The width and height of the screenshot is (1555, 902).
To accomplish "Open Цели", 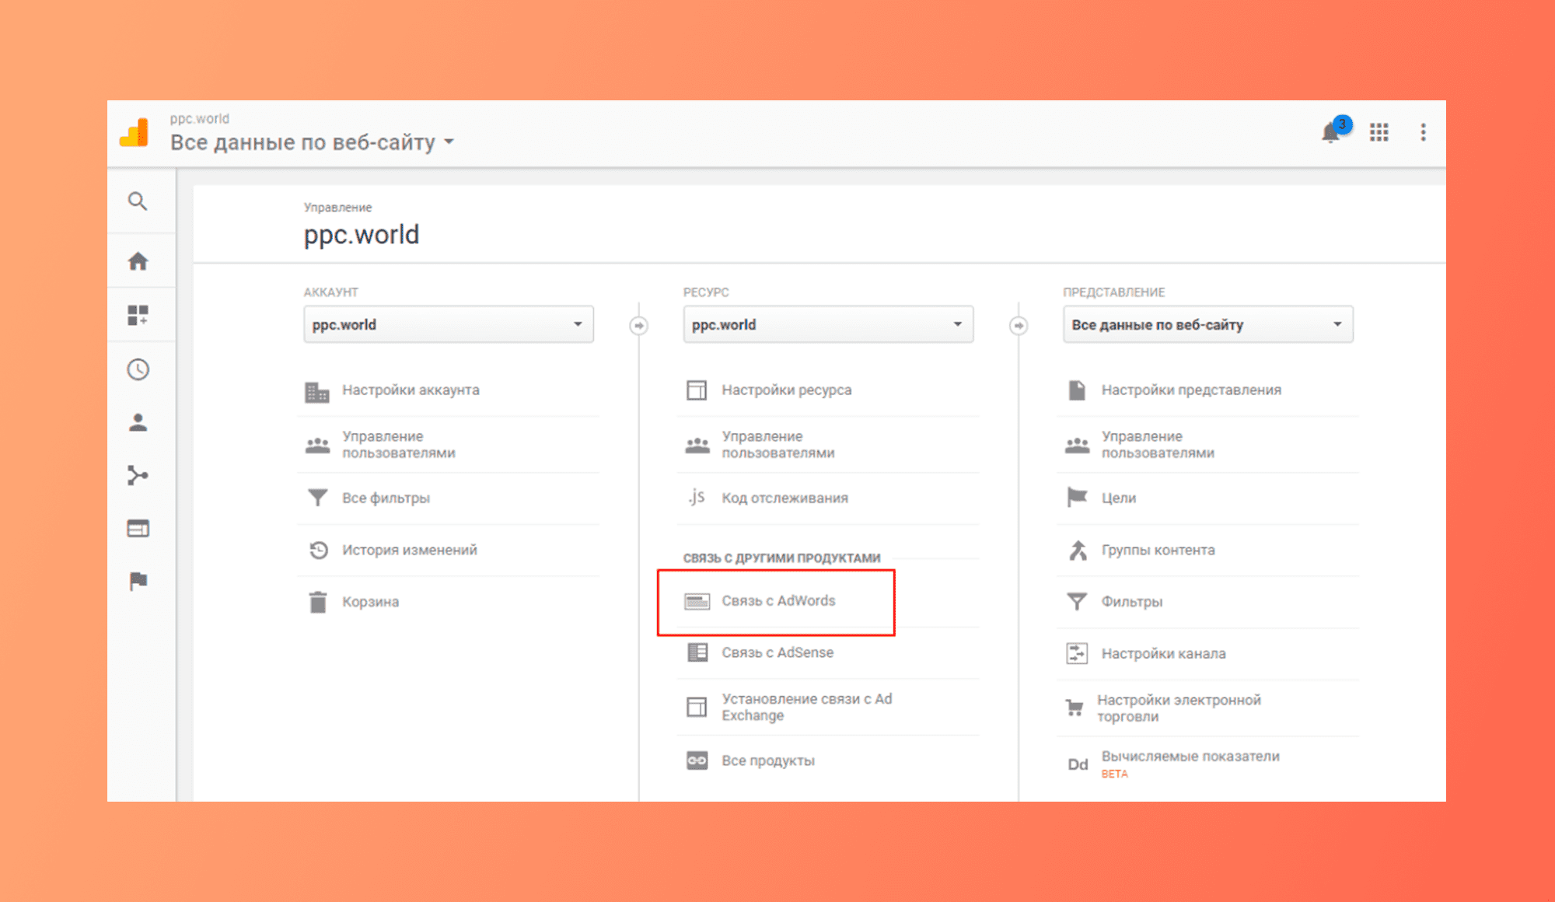I will (x=1119, y=498).
